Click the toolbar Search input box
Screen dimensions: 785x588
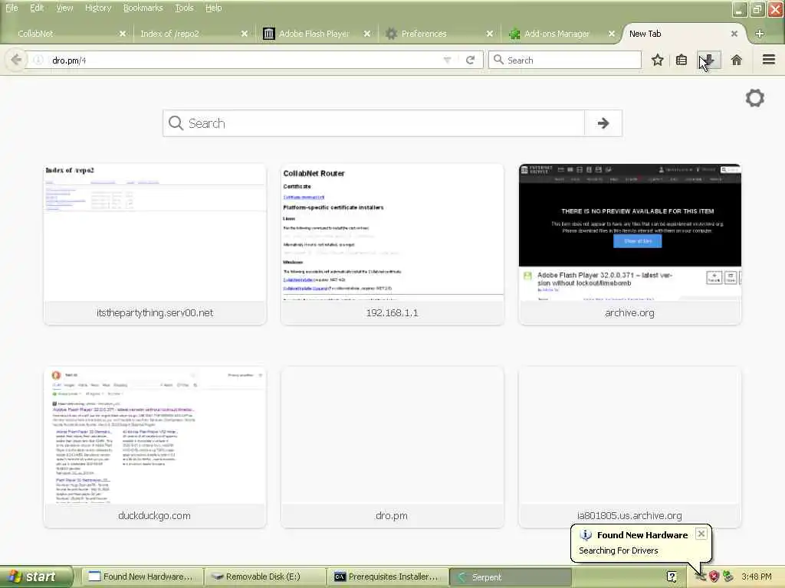[x=565, y=60]
